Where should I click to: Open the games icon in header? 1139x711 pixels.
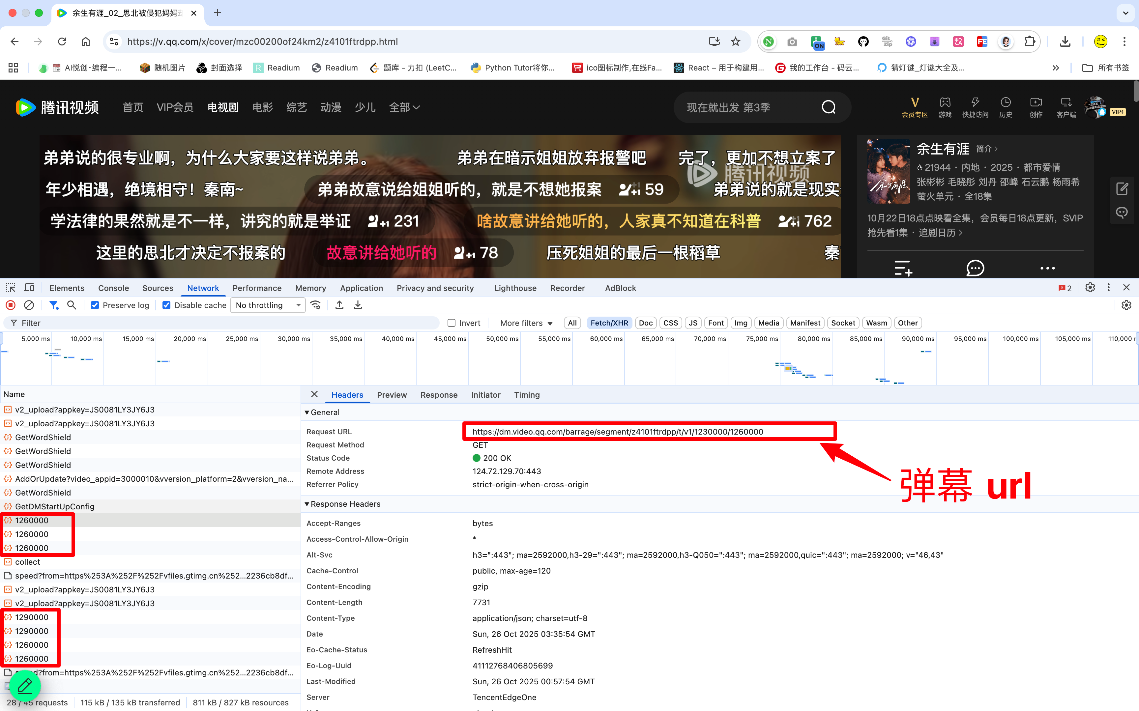point(945,107)
